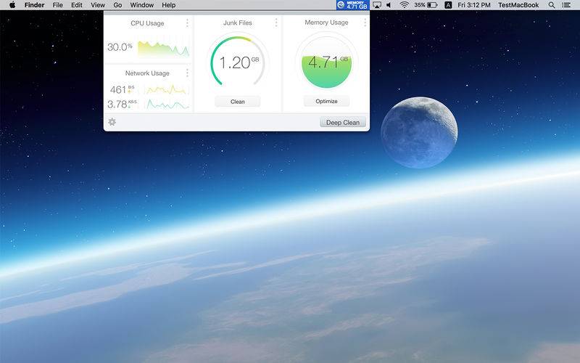This screenshot has width=580, height=363.
Task: Click the volume speaker icon
Action: [389, 5]
